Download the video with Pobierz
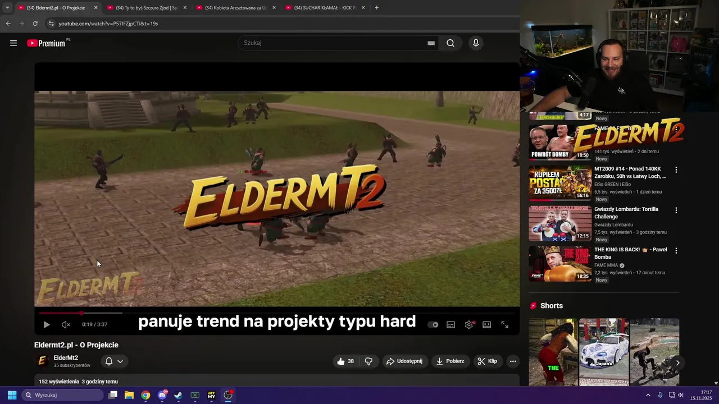Viewport: 719px width, 404px height. [450, 361]
